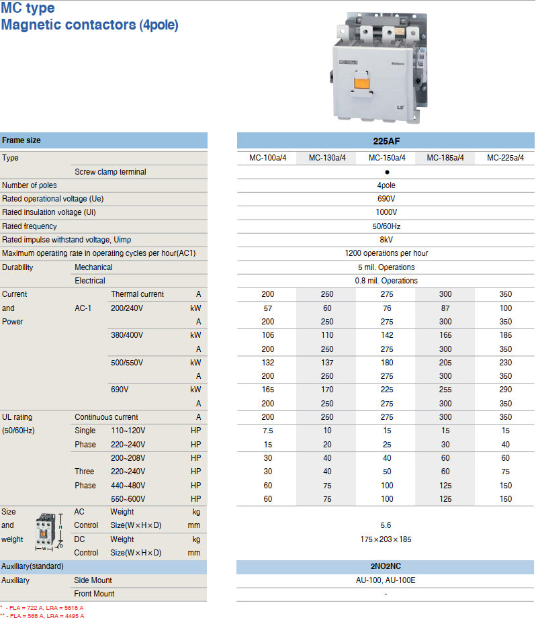Click the '290' kW value at 690V
This screenshot has height=622, width=536.
(506, 390)
